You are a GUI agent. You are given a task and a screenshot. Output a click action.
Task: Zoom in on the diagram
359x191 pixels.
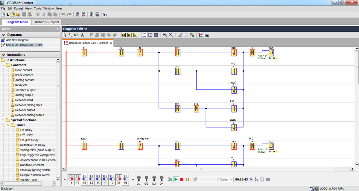click(165, 35)
